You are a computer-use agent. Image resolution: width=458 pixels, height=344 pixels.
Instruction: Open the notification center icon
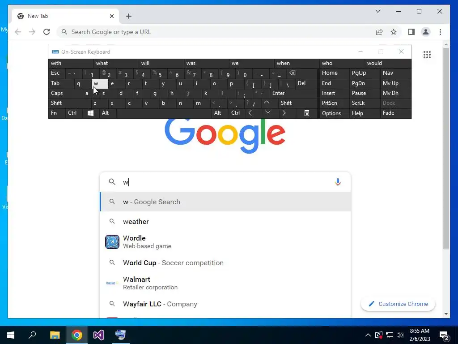pyautogui.click(x=444, y=335)
